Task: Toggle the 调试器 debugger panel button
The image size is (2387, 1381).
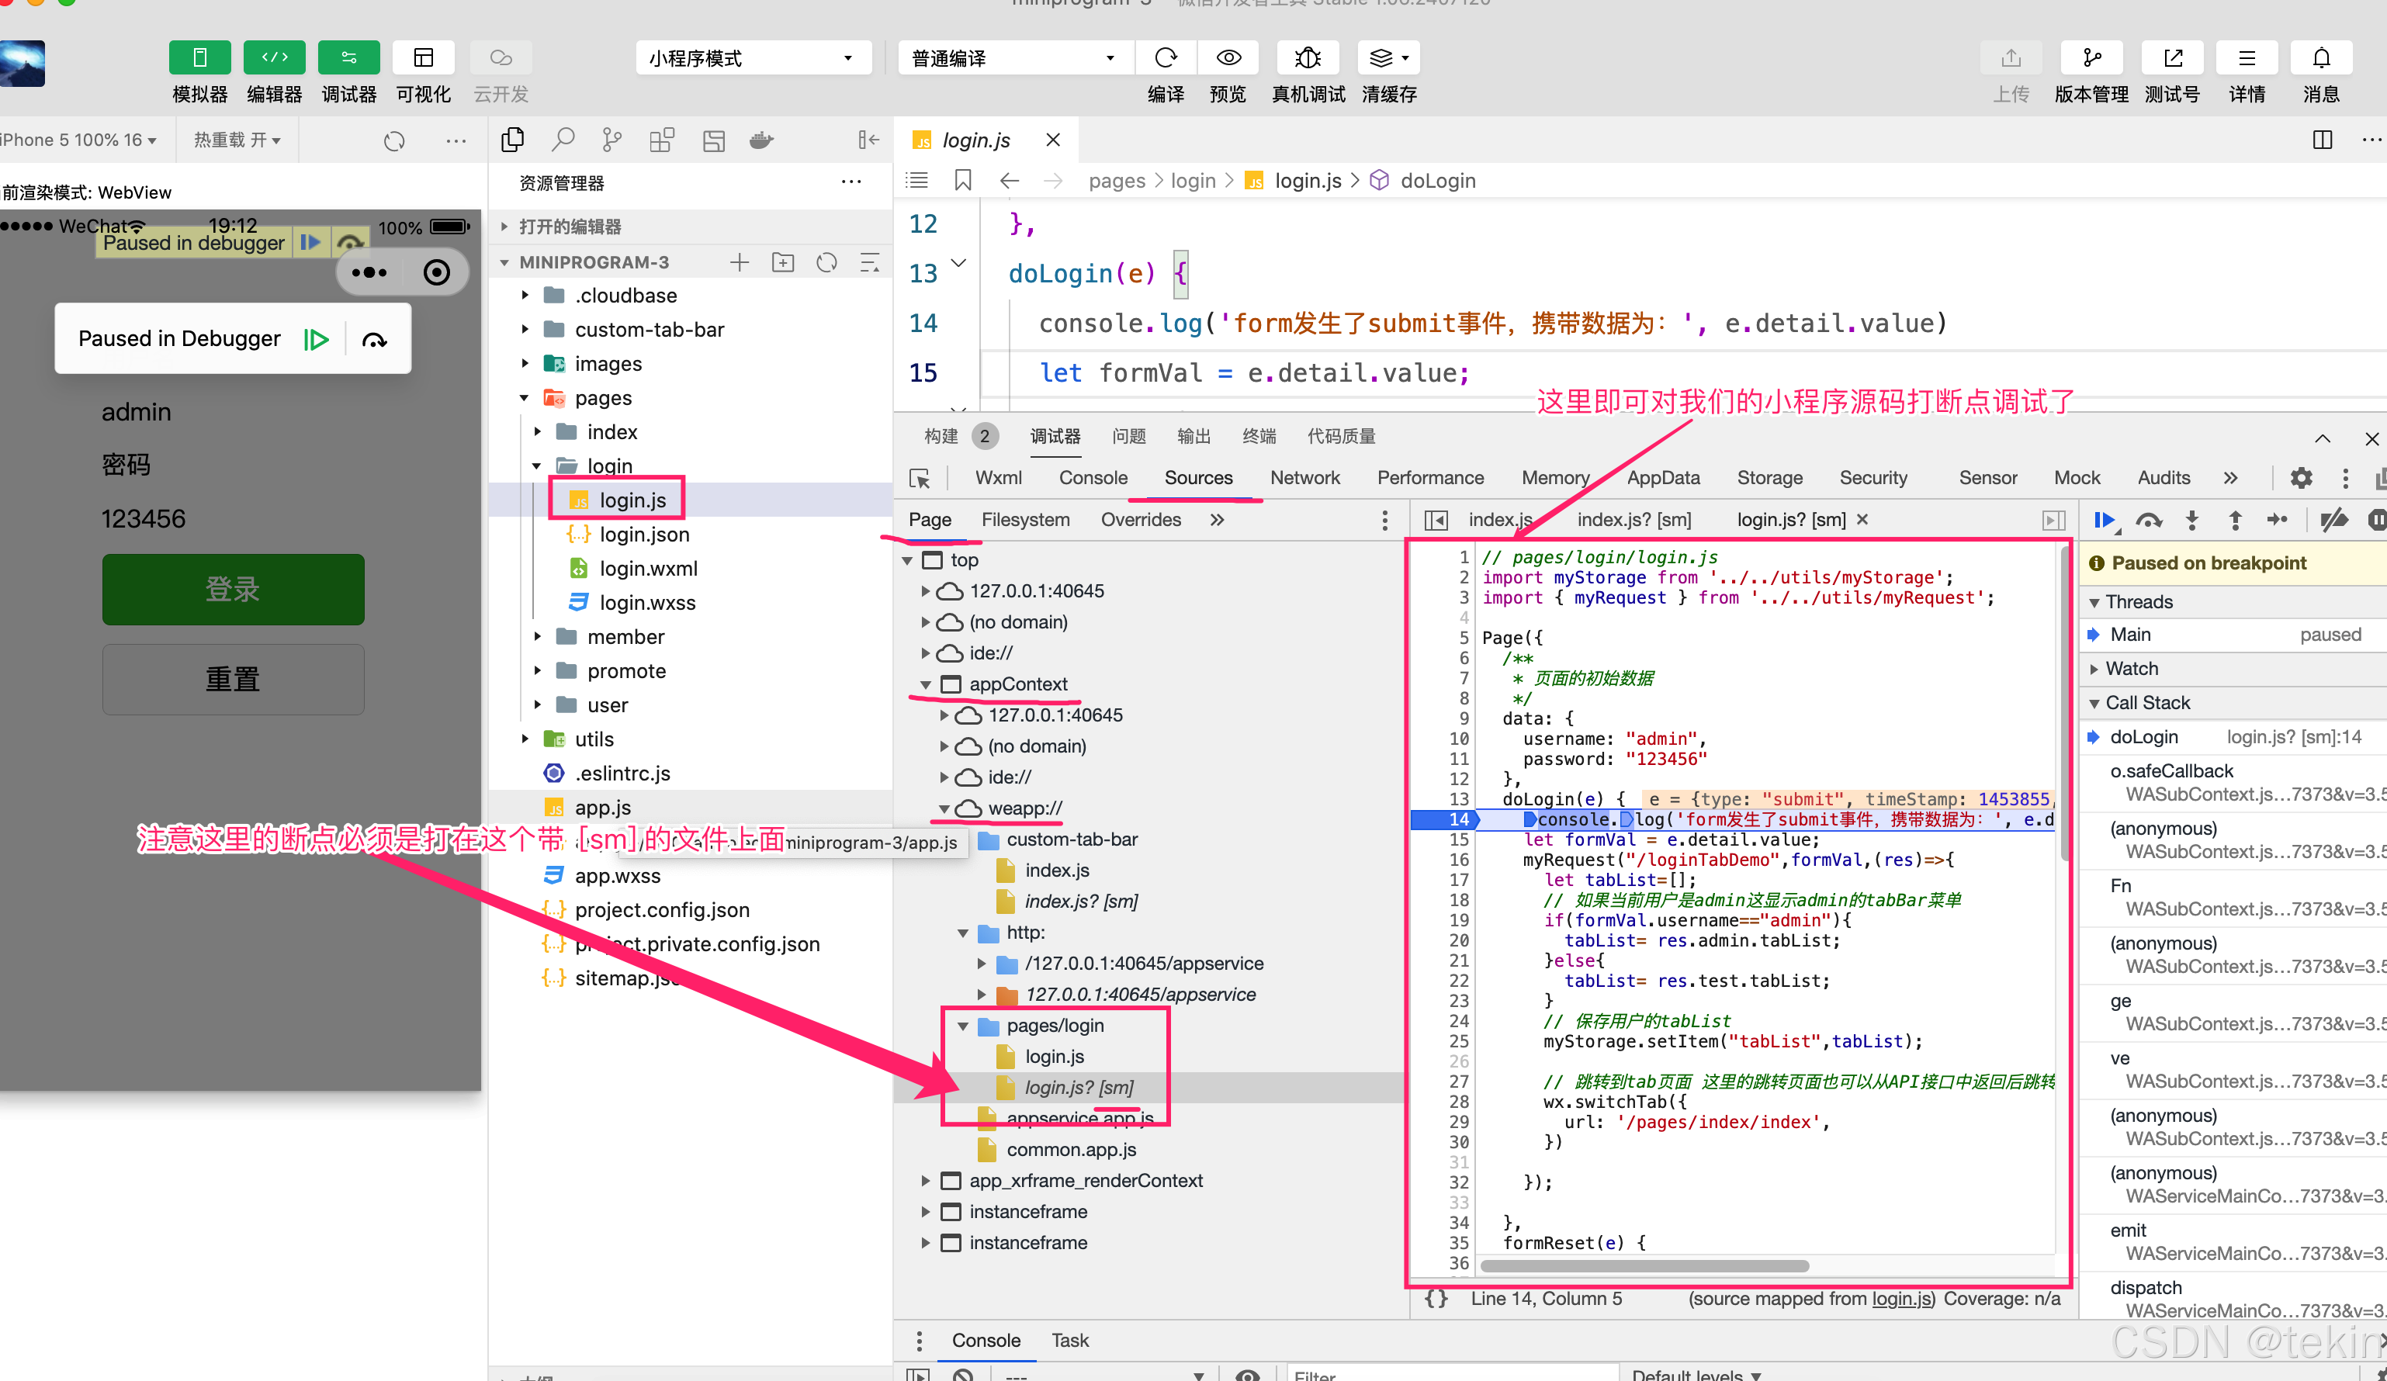Action: (x=348, y=57)
